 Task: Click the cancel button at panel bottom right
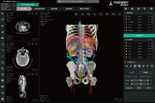pyautogui.click(x=149, y=88)
